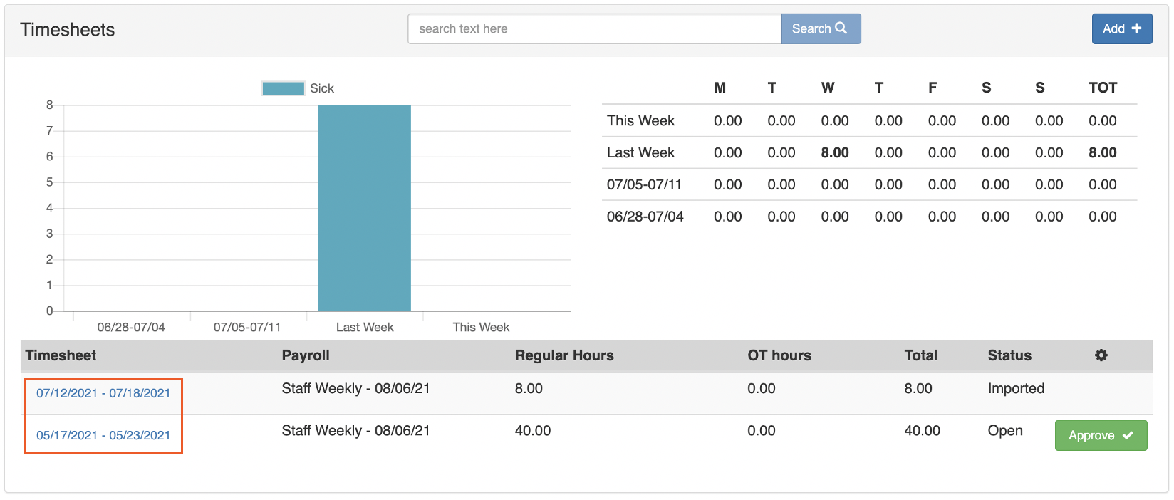Select the 'This Week' row label in summary
The image size is (1174, 500).
point(640,120)
